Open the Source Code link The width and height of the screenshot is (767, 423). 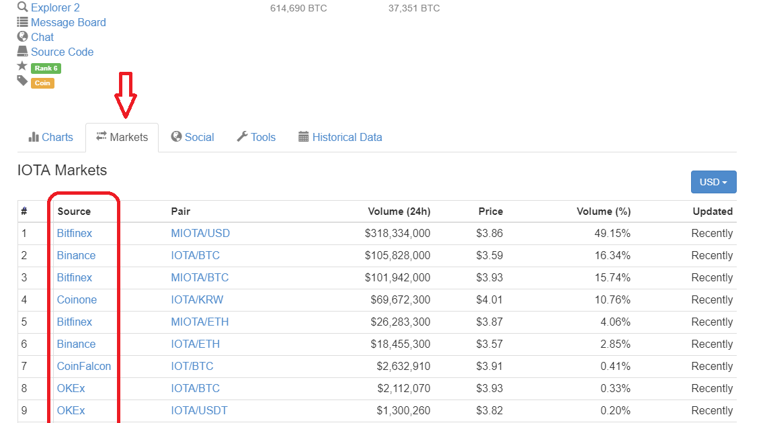coord(62,52)
